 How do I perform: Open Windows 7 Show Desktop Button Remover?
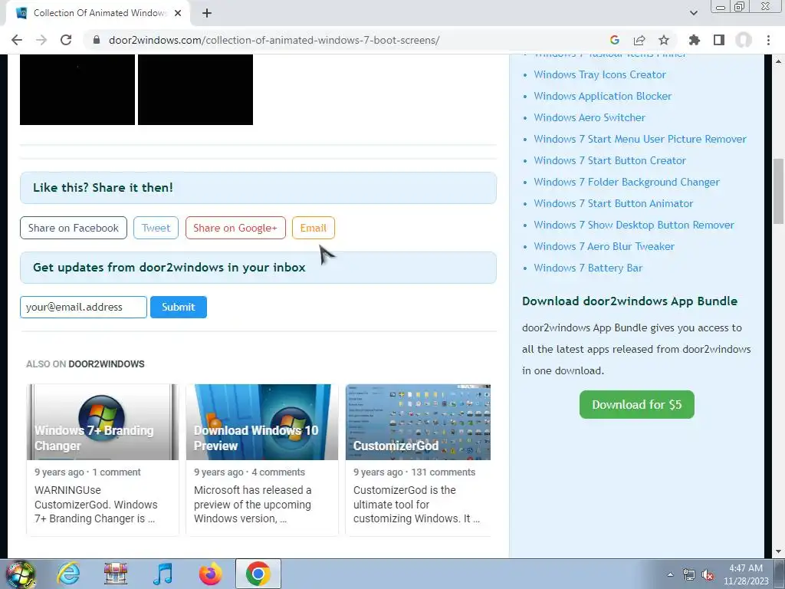point(634,225)
